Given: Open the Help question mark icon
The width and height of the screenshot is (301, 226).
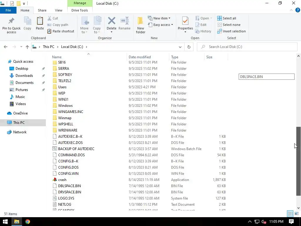Looking at the screenshot, I should click(x=297, y=10).
